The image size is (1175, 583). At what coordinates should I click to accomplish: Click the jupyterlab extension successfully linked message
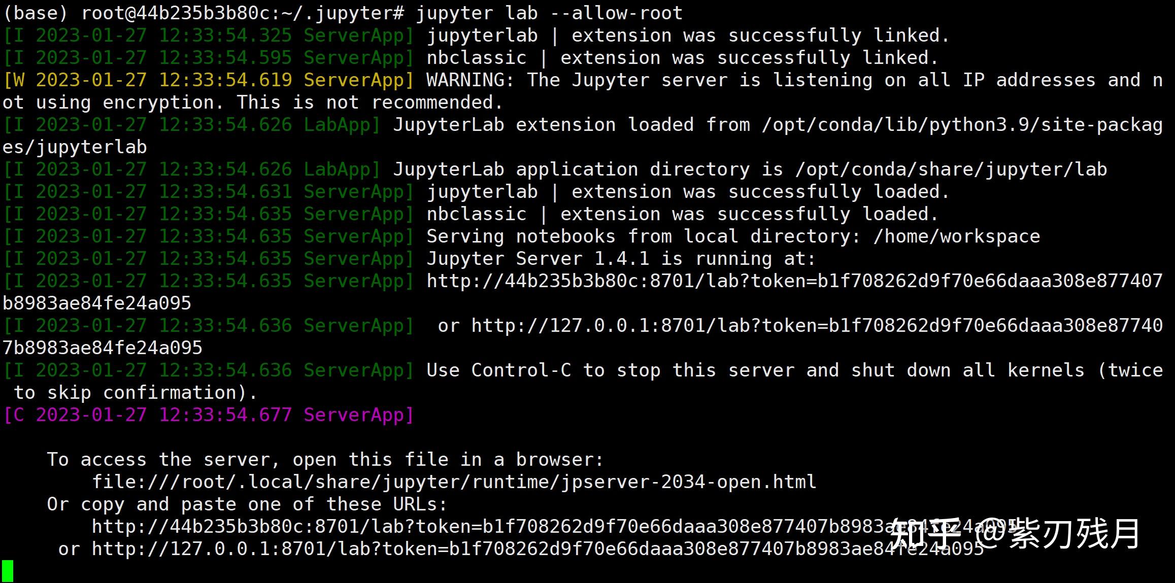(x=685, y=35)
